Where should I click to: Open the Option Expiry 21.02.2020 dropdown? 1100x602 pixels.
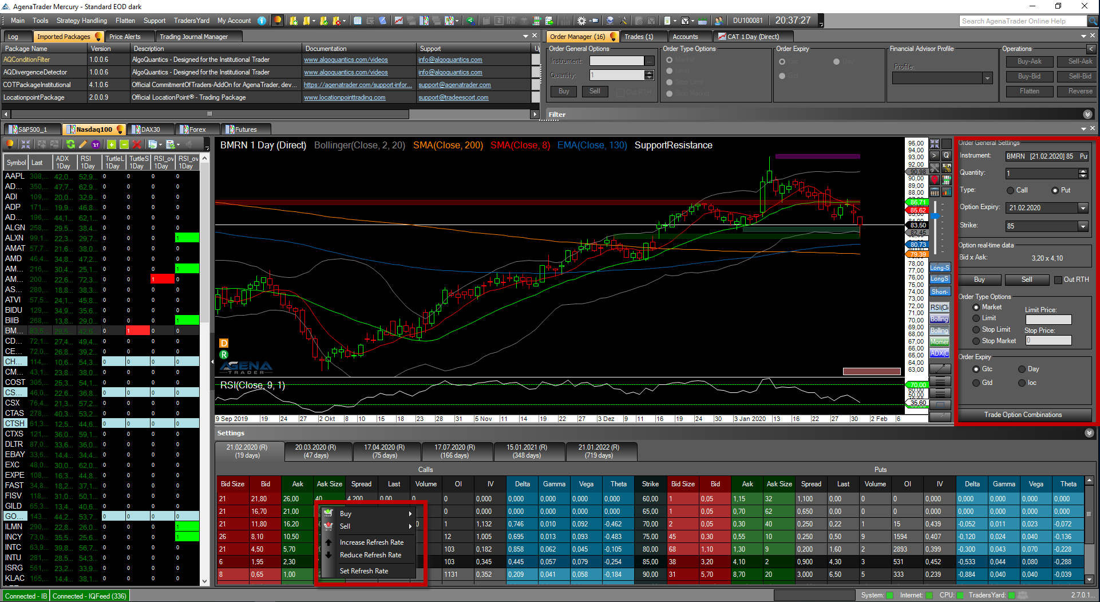(1083, 208)
